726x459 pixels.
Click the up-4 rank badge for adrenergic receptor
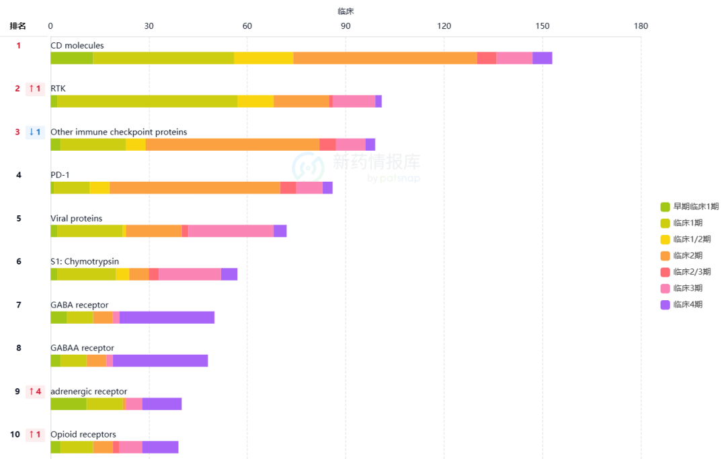(x=35, y=391)
